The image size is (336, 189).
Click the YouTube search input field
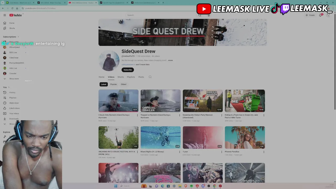click(161, 15)
